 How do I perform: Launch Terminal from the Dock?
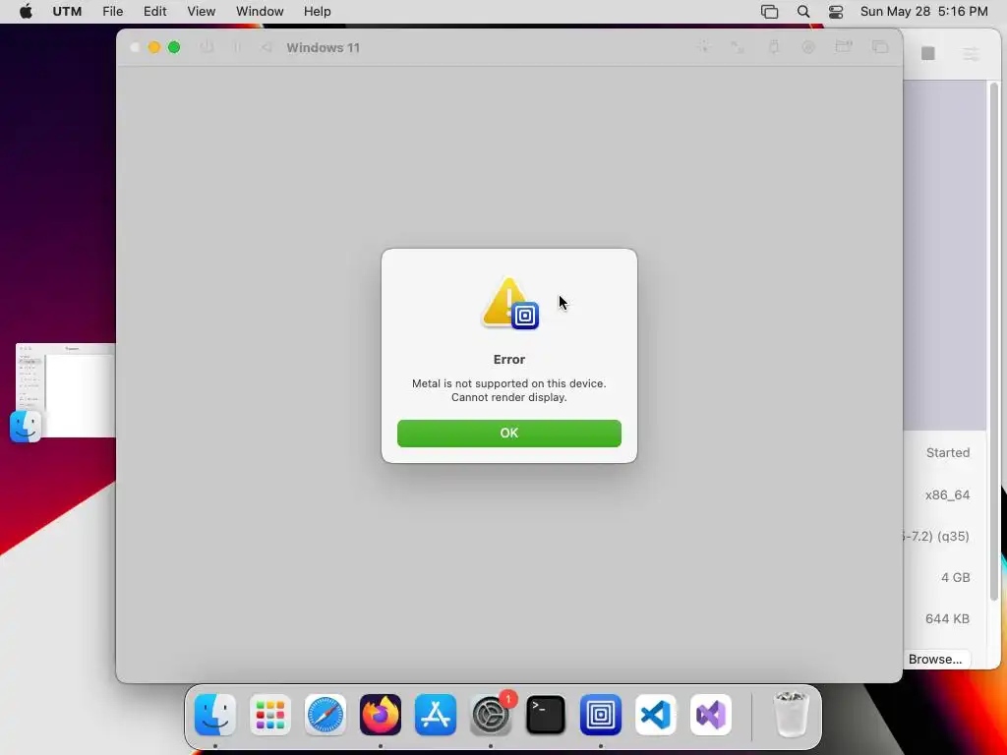click(545, 715)
